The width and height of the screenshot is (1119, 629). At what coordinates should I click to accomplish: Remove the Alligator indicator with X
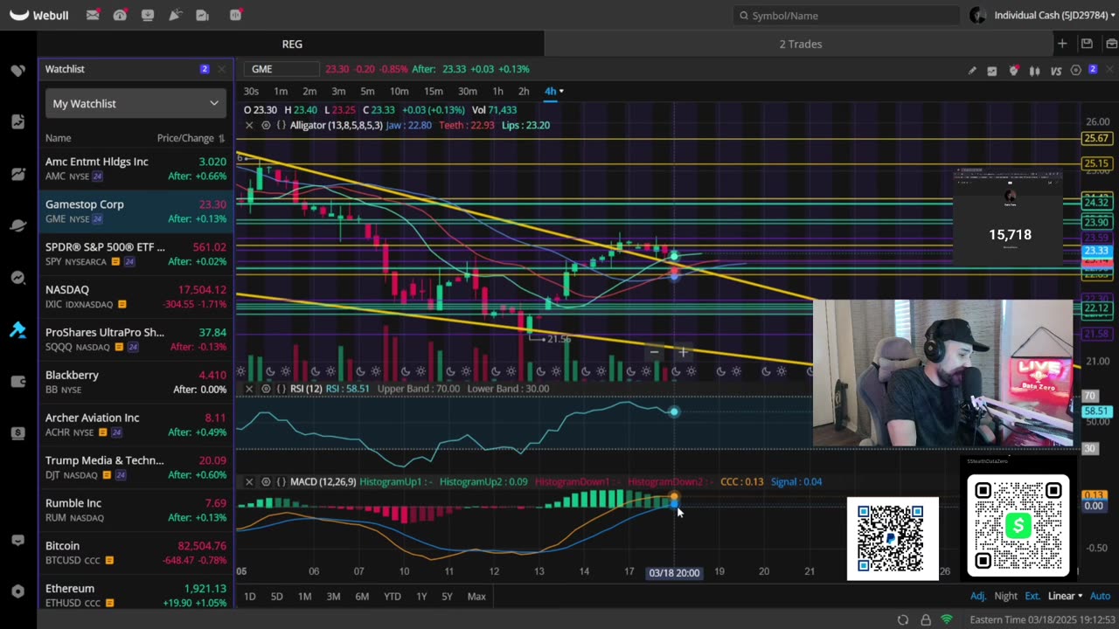[249, 125]
